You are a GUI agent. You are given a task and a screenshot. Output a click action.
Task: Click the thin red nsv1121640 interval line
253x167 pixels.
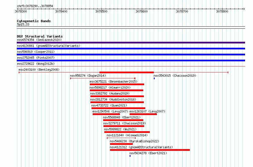tap(121, 138)
